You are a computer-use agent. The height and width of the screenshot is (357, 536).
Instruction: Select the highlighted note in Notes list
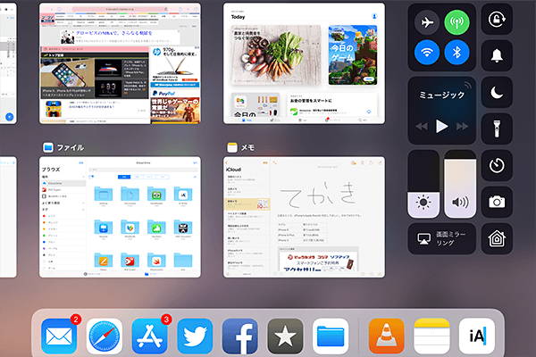[x=247, y=204]
